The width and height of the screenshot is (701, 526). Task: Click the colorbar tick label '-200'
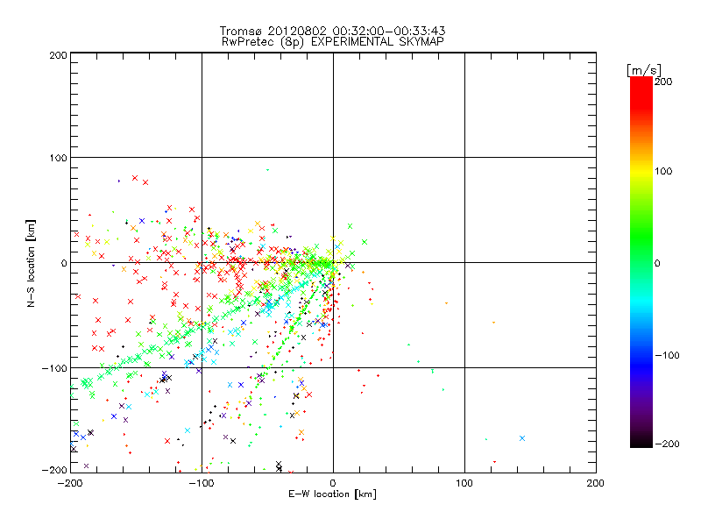coord(667,444)
